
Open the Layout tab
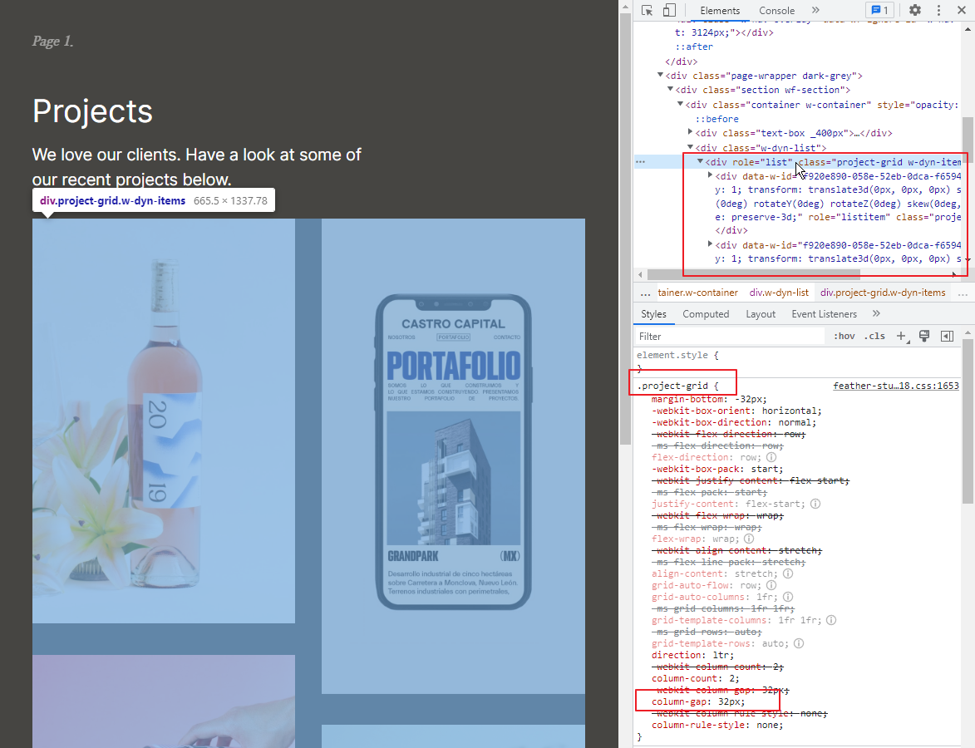(761, 314)
